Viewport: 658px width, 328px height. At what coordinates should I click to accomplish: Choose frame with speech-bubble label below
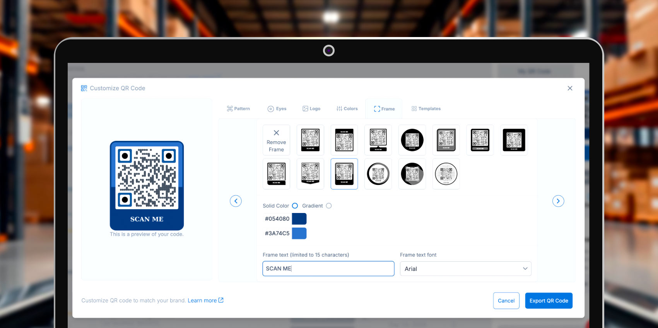pyautogui.click(x=378, y=140)
